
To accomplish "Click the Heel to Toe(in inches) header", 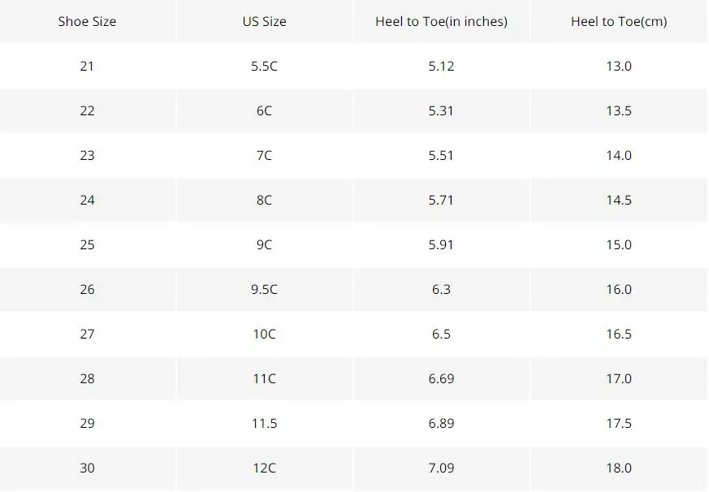I will (441, 22).
